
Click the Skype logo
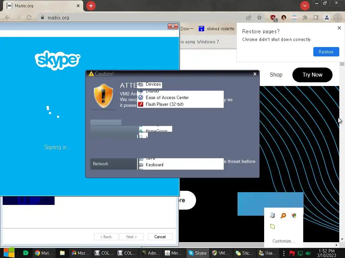pyautogui.click(x=57, y=60)
